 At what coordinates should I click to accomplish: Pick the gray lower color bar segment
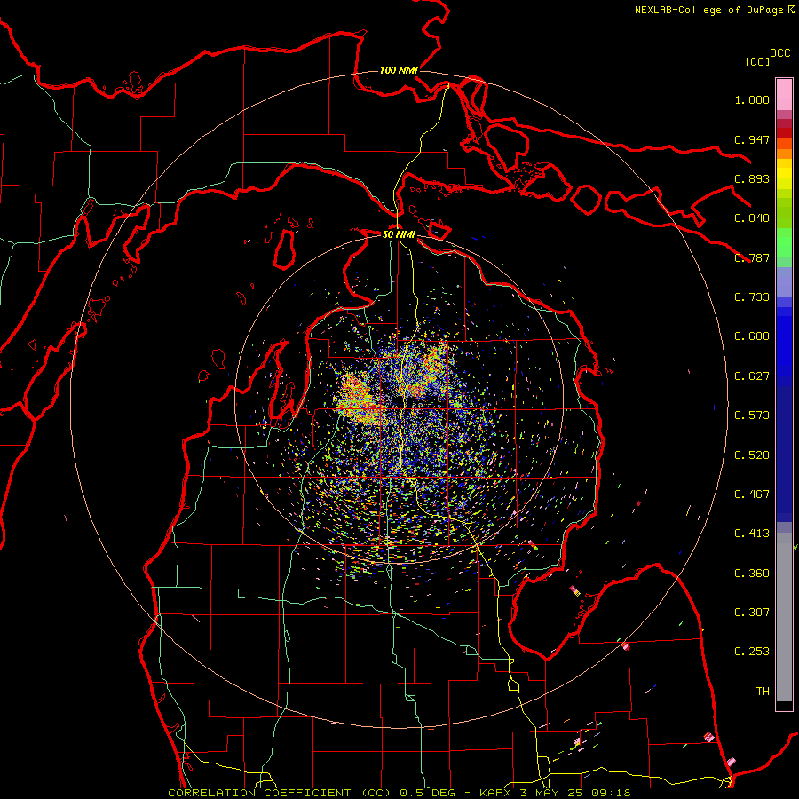(784, 617)
